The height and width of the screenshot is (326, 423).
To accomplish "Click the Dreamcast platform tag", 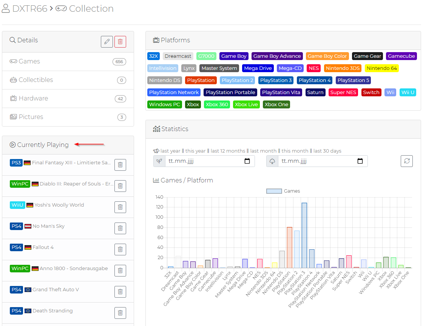I will coord(178,56).
